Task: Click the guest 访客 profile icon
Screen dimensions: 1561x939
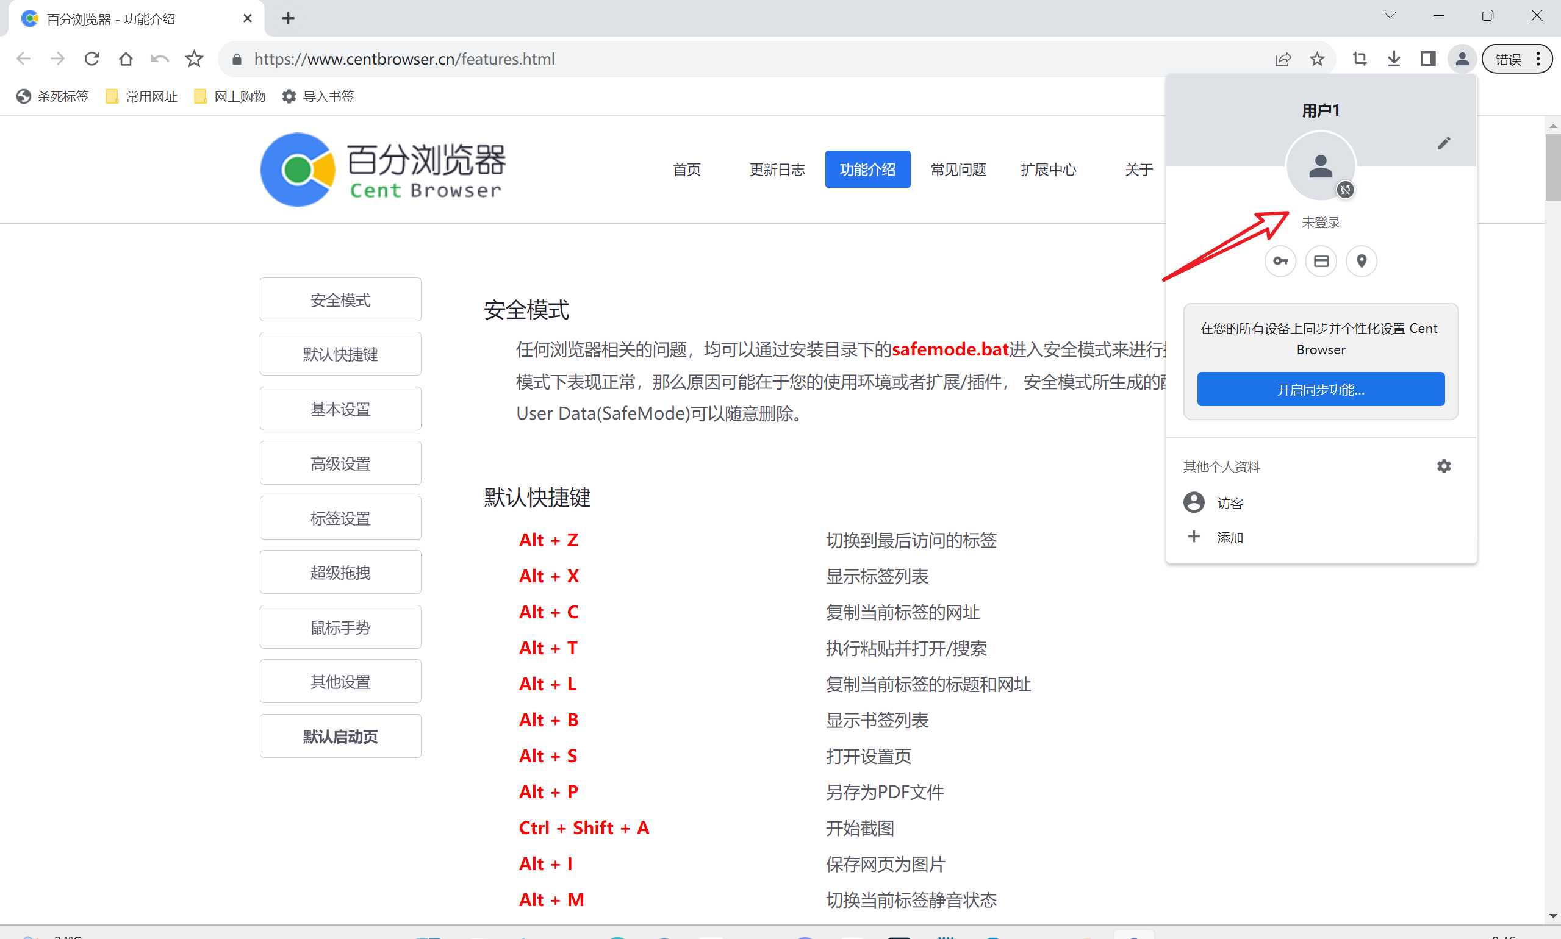Action: [x=1194, y=502]
